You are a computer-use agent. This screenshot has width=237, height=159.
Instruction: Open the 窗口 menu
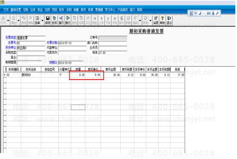point(132,10)
